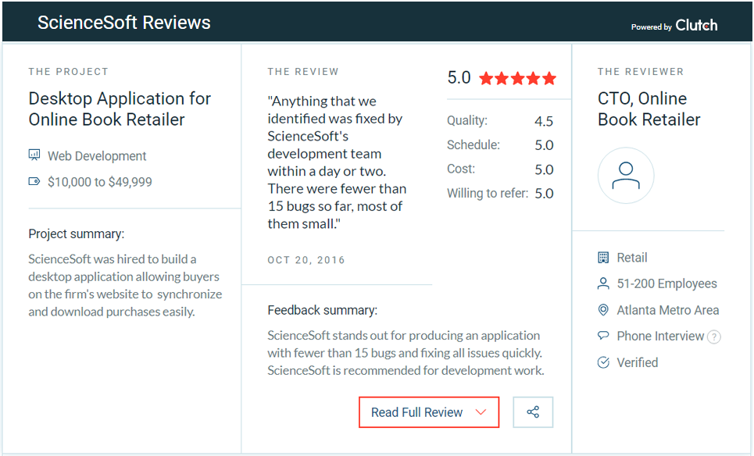Click the Retail building icon
This screenshot has width=754, height=456.
point(603,258)
